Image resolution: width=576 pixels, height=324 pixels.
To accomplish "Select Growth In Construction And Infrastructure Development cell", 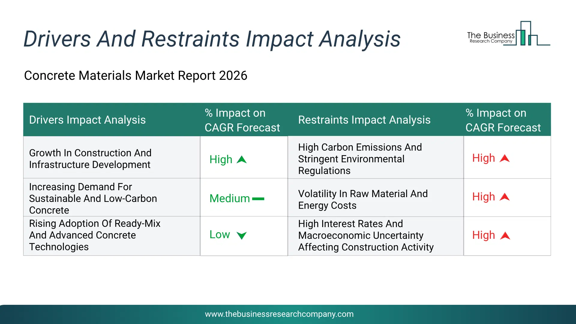I will pos(112,157).
